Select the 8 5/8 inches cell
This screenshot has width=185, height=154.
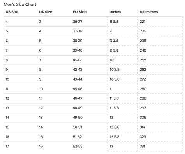[x=114, y=21]
